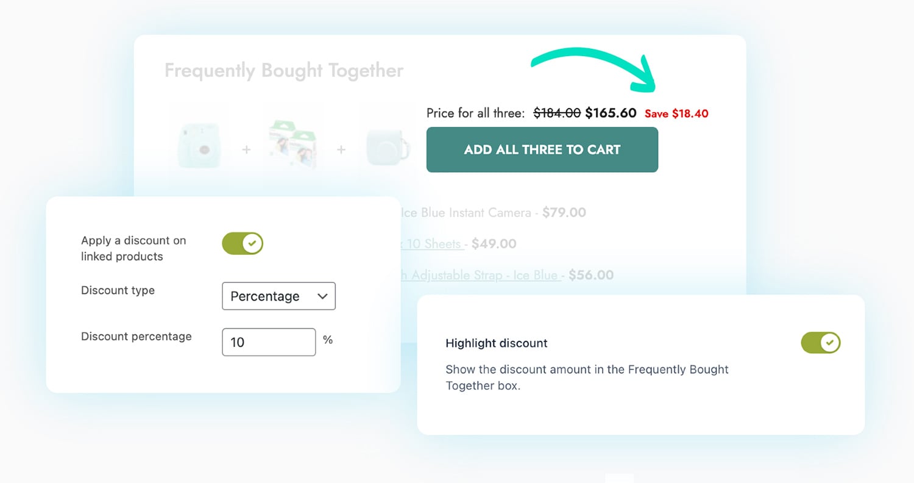Turn off the Highlight discount switch
The width and height of the screenshot is (914, 483).
pos(821,343)
